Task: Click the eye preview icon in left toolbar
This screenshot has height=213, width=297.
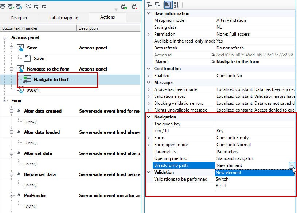Action: (x=28, y=6)
